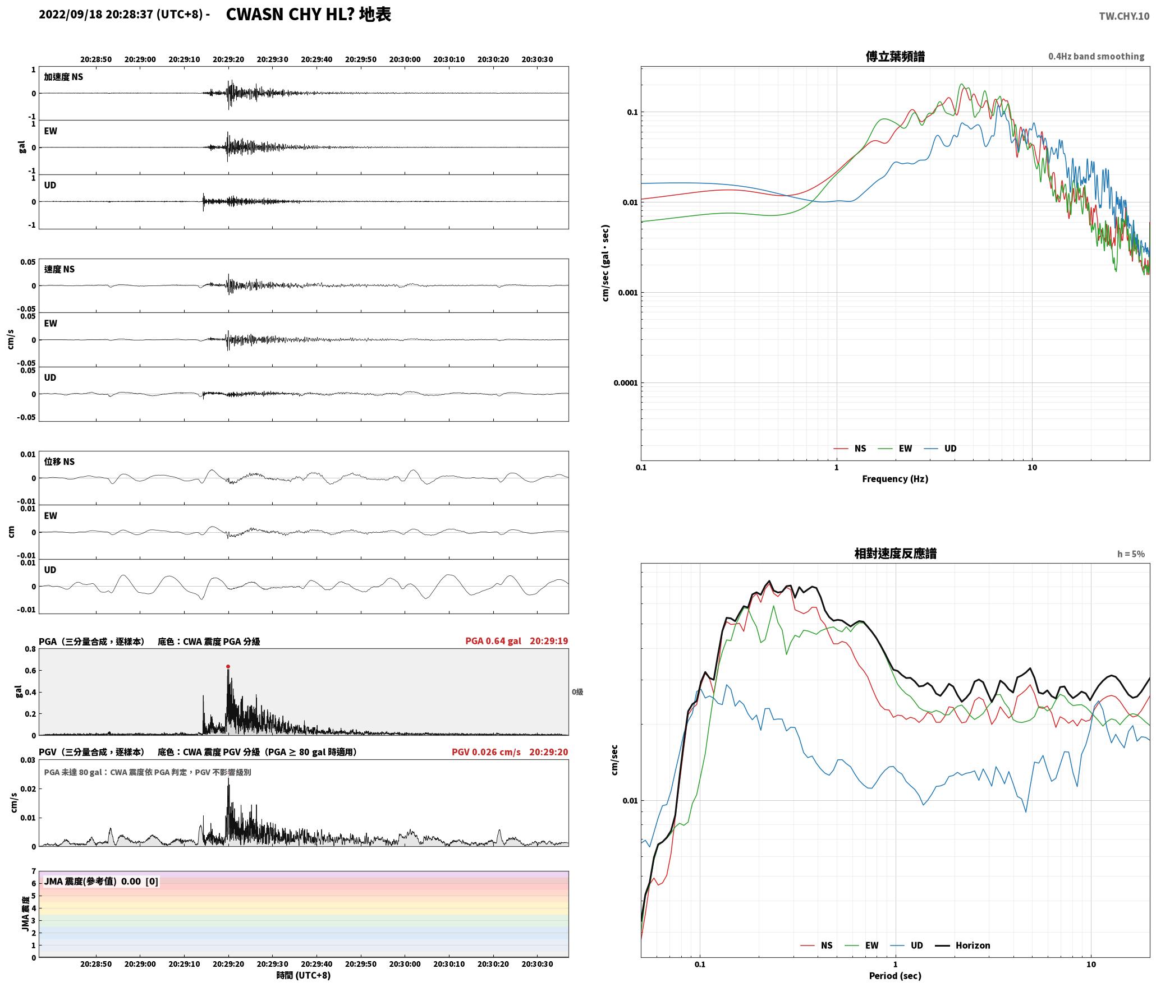Click the PGA 0.64 gal red readout
Viewport: 1156px width, 987px height.
coord(493,641)
